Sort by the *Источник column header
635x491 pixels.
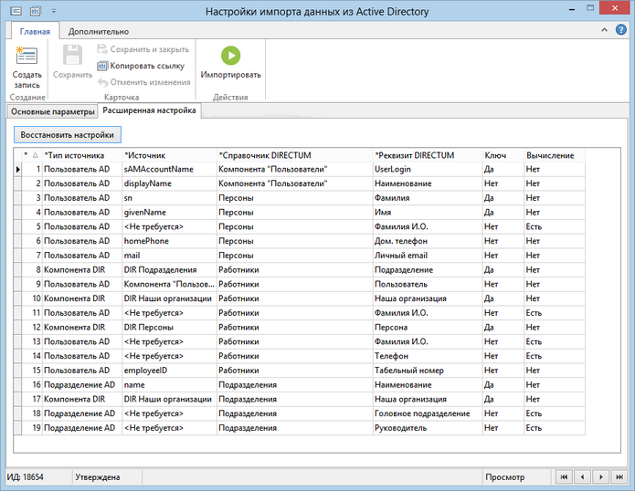pos(169,155)
